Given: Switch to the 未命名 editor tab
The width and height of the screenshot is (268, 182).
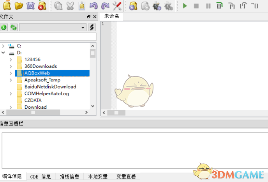Looking at the screenshot, I should click(x=111, y=16).
